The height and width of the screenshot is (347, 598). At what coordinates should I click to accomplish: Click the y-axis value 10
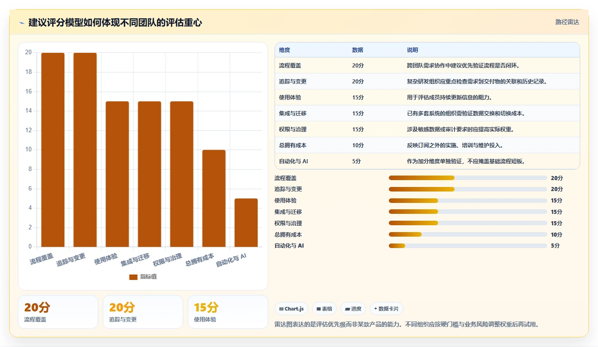tap(28, 150)
